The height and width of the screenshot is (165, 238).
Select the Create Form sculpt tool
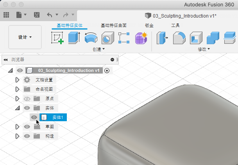(141, 38)
